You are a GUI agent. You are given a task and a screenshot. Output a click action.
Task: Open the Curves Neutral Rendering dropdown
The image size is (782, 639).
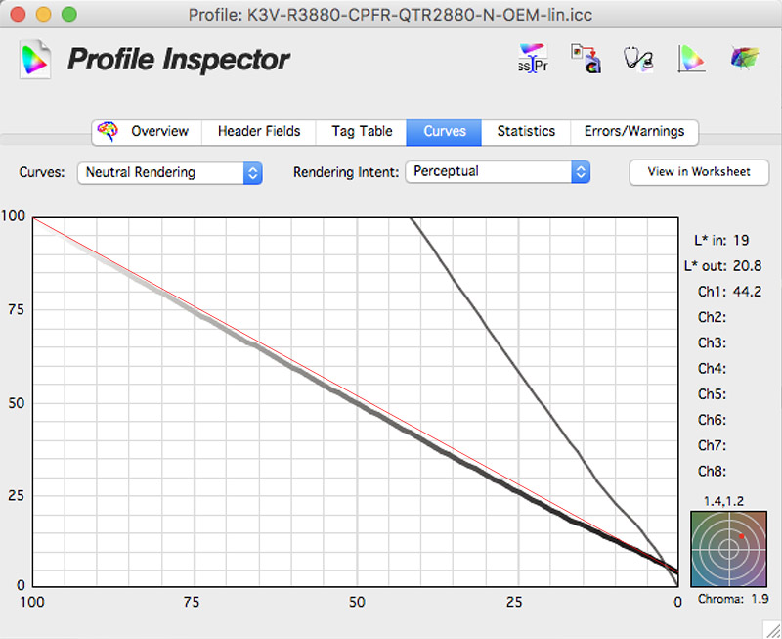pos(169,173)
